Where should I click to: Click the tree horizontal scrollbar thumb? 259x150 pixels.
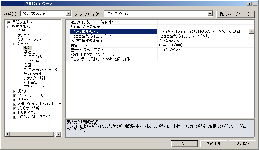32,134
